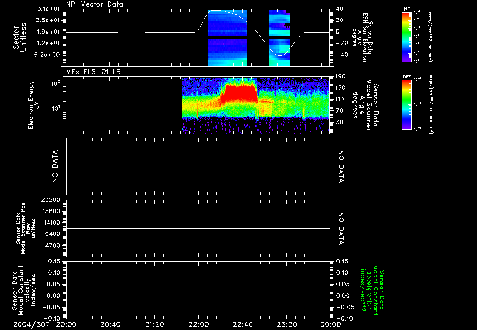Click the '20:00' time axis label
Viewport: 477px width, 330px height.
click(66, 324)
